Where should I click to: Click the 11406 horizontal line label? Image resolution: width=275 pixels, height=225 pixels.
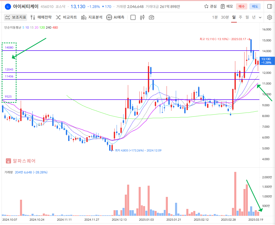(x=9, y=76)
